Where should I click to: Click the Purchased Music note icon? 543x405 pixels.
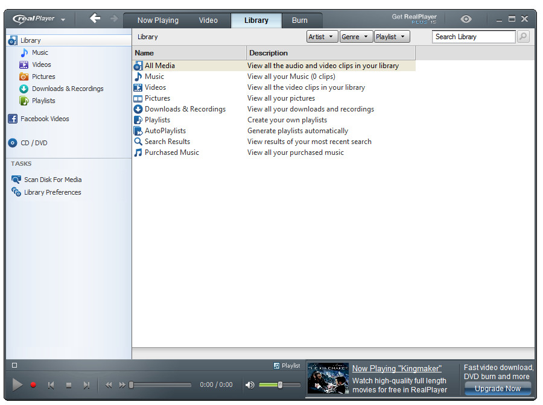coord(138,152)
